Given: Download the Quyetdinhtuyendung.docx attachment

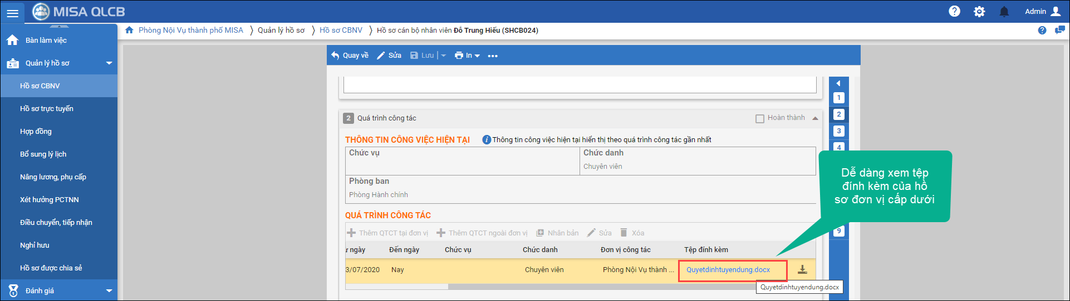Looking at the screenshot, I should click(x=802, y=270).
